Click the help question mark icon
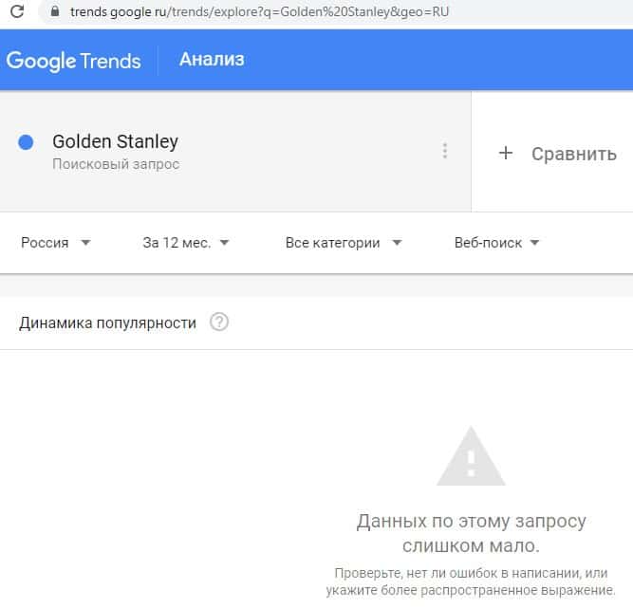The width and height of the screenshot is (633, 608). (x=219, y=322)
